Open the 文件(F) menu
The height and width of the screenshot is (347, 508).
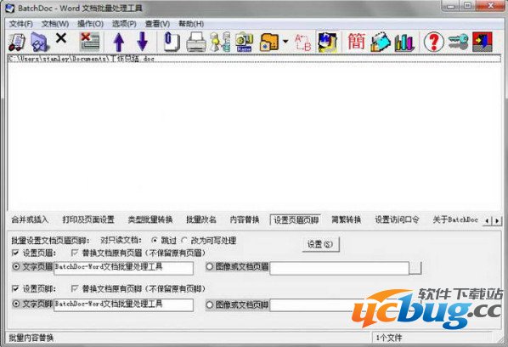pyautogui.click(x=20, y=24)
